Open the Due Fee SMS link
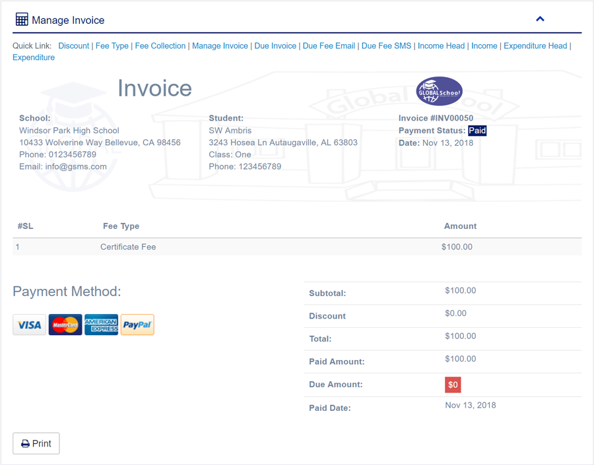The width and height of the screenshot is (594, 465). click(386, 46)
